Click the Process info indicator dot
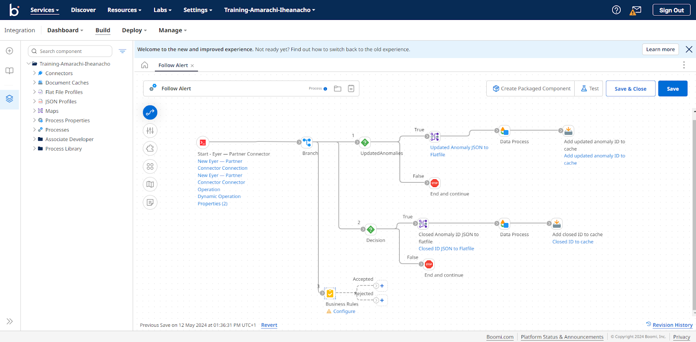696x342 pixels. (325, 89)
